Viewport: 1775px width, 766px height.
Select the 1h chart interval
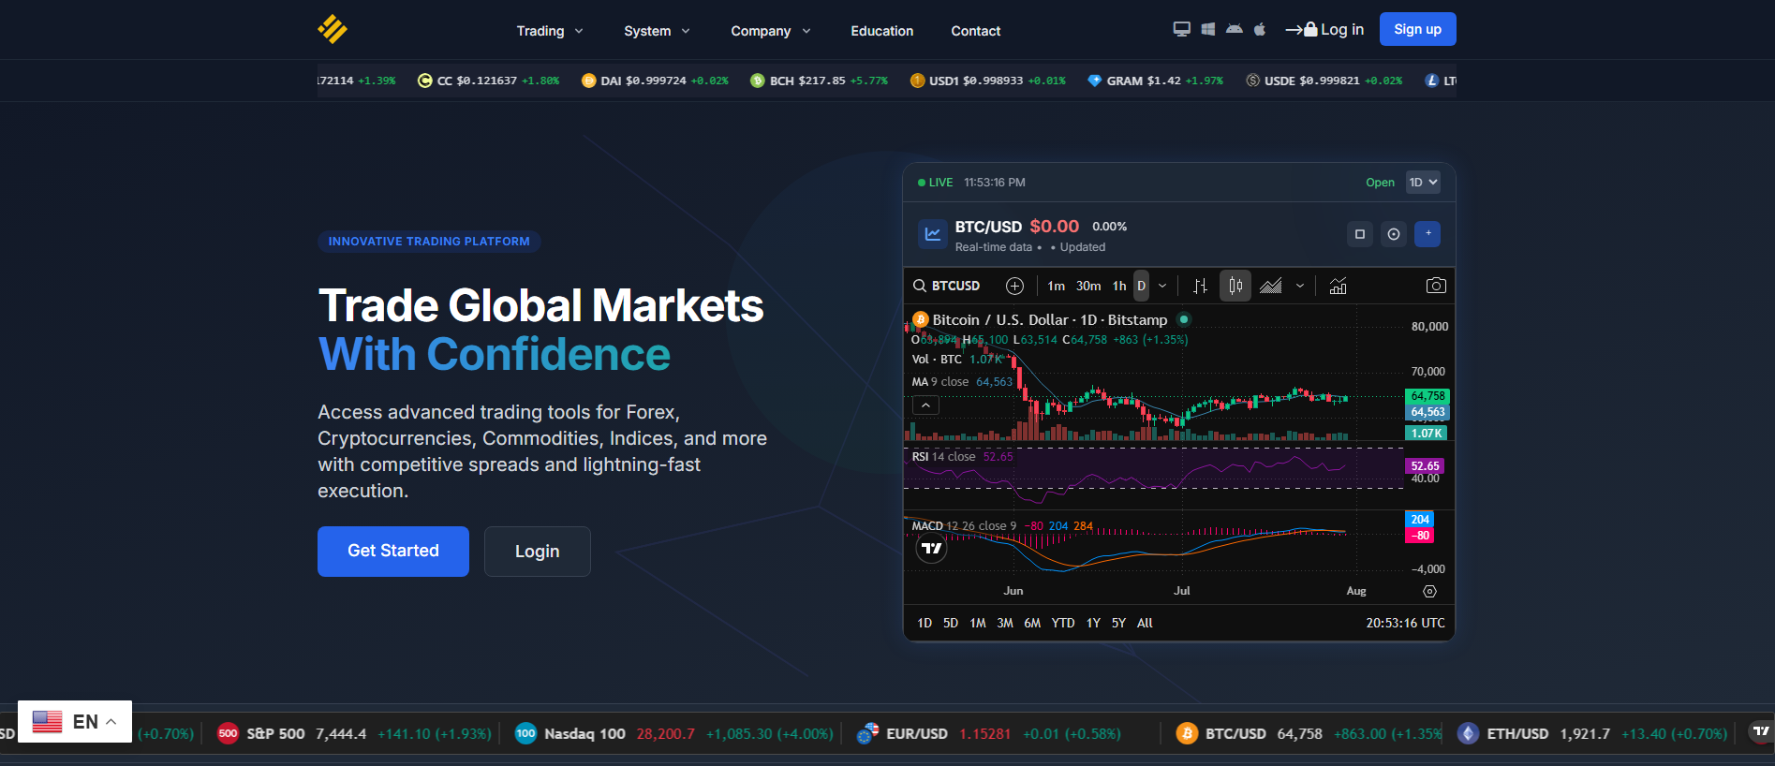point(1119,286)
